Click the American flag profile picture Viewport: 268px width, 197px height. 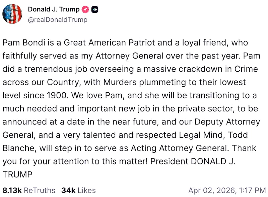tap(12, 14)
